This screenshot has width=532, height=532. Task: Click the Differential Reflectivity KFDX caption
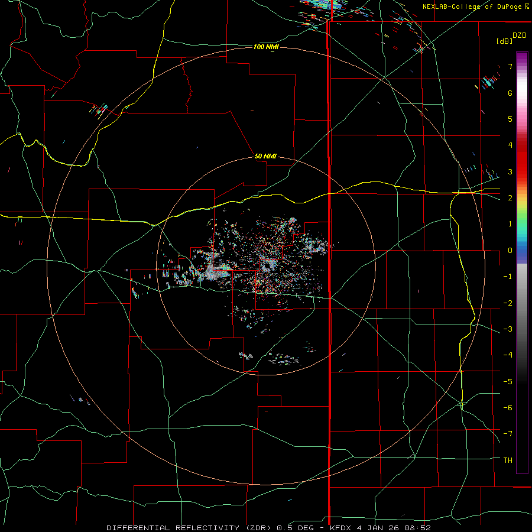(x=269, y=528)
